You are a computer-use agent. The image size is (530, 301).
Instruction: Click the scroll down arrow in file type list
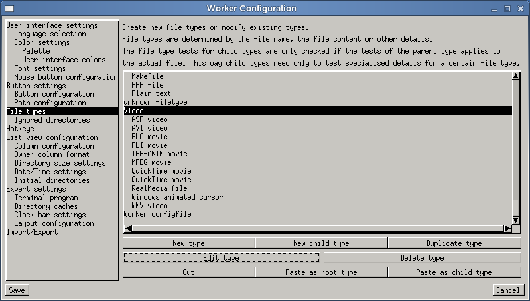pyautogui.click(x=515, y=220)
